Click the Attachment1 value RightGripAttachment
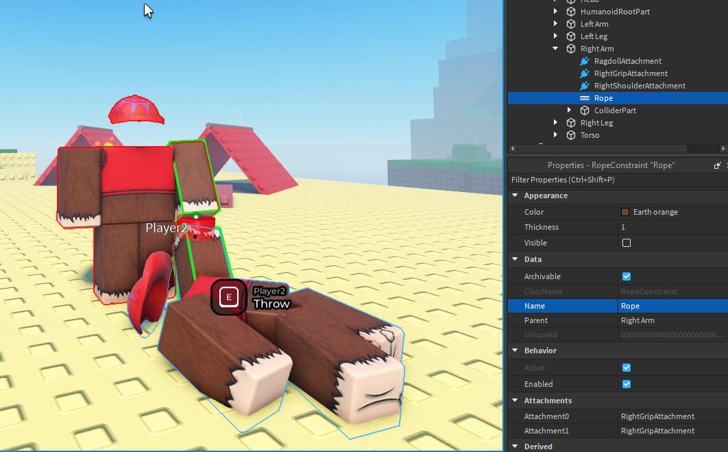This screenshot has width=728, height=452. coord(657,431)
